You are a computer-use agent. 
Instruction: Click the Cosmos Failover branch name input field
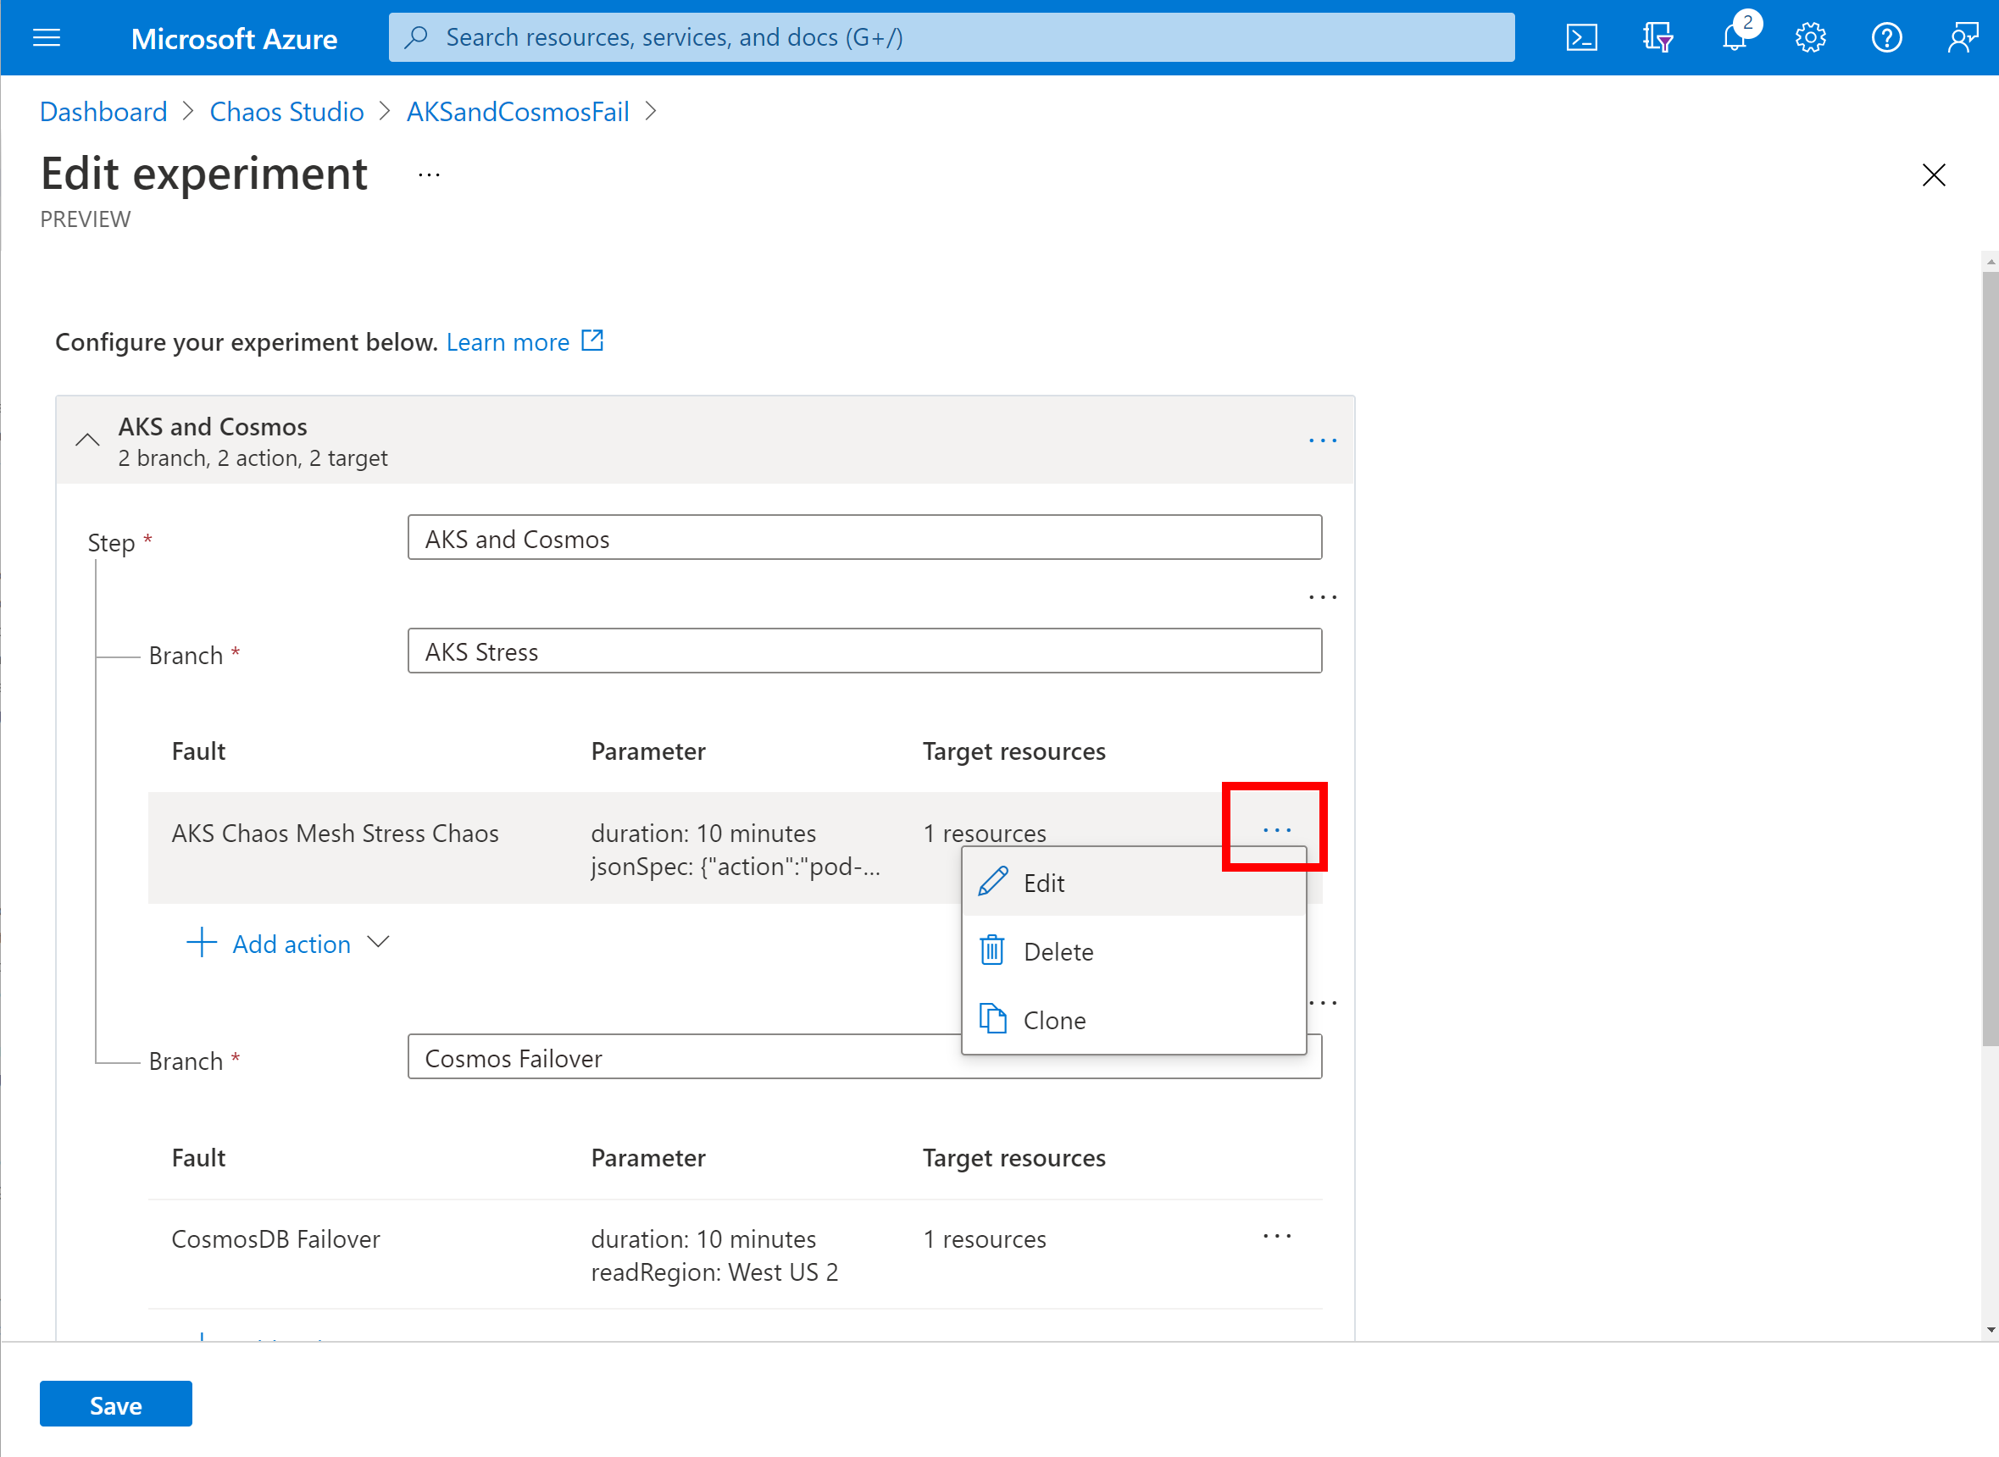[863, 1060]
